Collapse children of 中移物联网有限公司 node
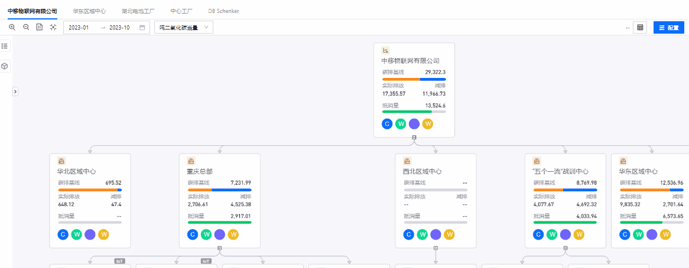Screen dimensions: 689x268 click(x=414, y=138)
